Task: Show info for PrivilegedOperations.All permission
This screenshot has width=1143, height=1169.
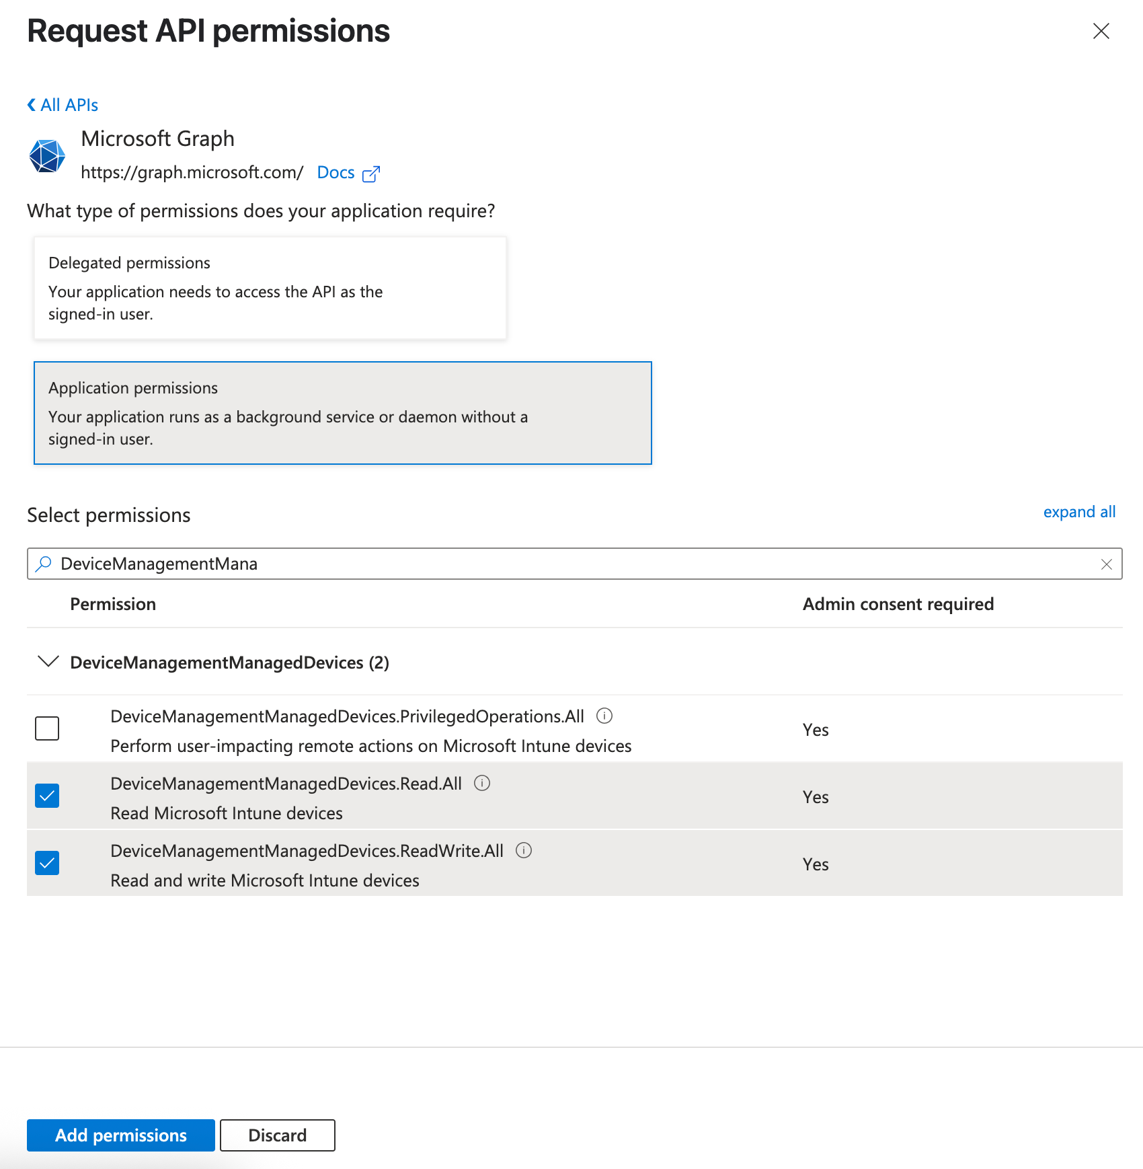Action: pos(604,716)
